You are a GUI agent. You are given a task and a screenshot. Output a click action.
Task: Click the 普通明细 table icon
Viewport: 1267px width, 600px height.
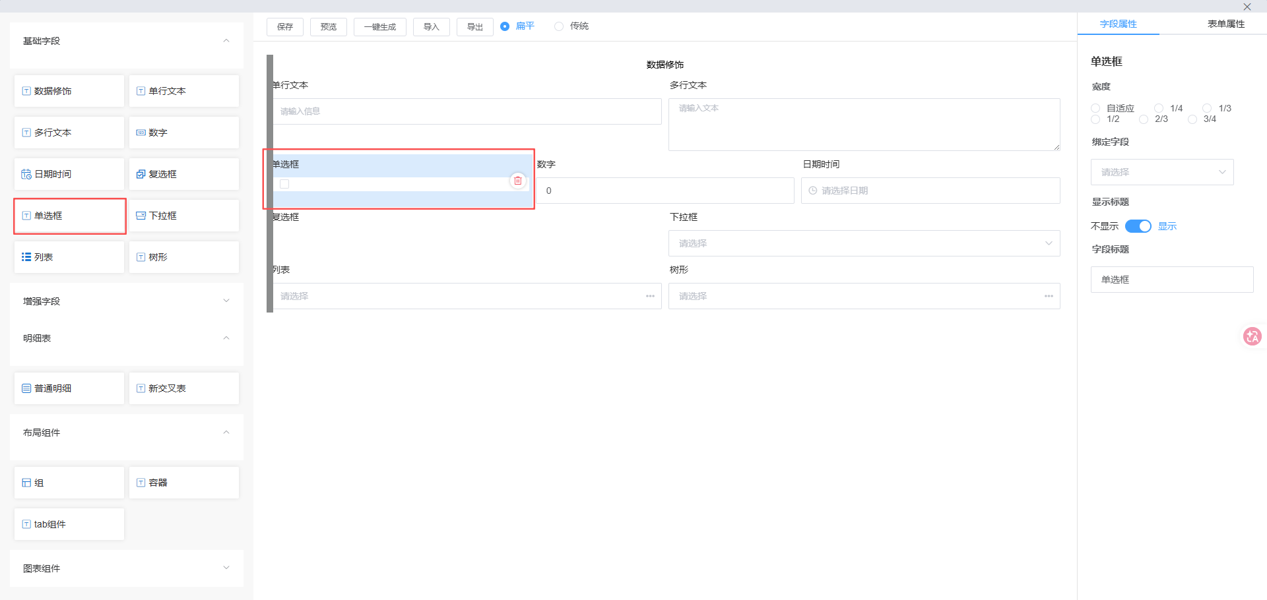coord(26,388)
